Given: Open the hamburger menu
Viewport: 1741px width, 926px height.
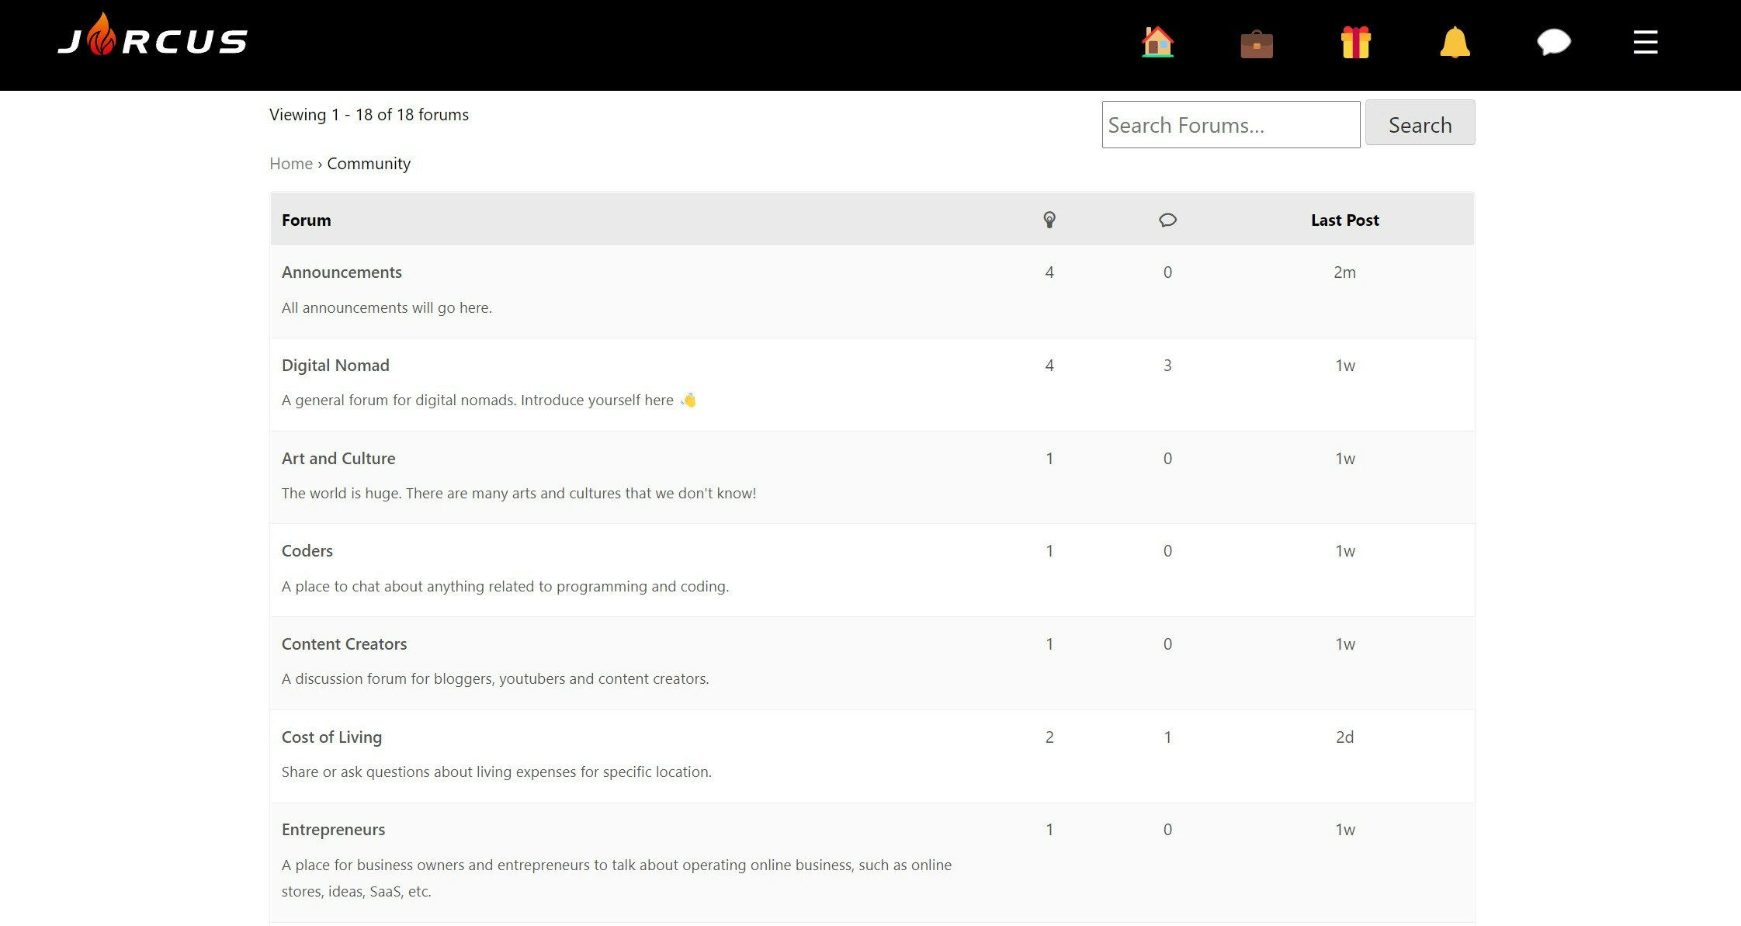Looking at the screenshot, I should click(x=1646, y=42).
